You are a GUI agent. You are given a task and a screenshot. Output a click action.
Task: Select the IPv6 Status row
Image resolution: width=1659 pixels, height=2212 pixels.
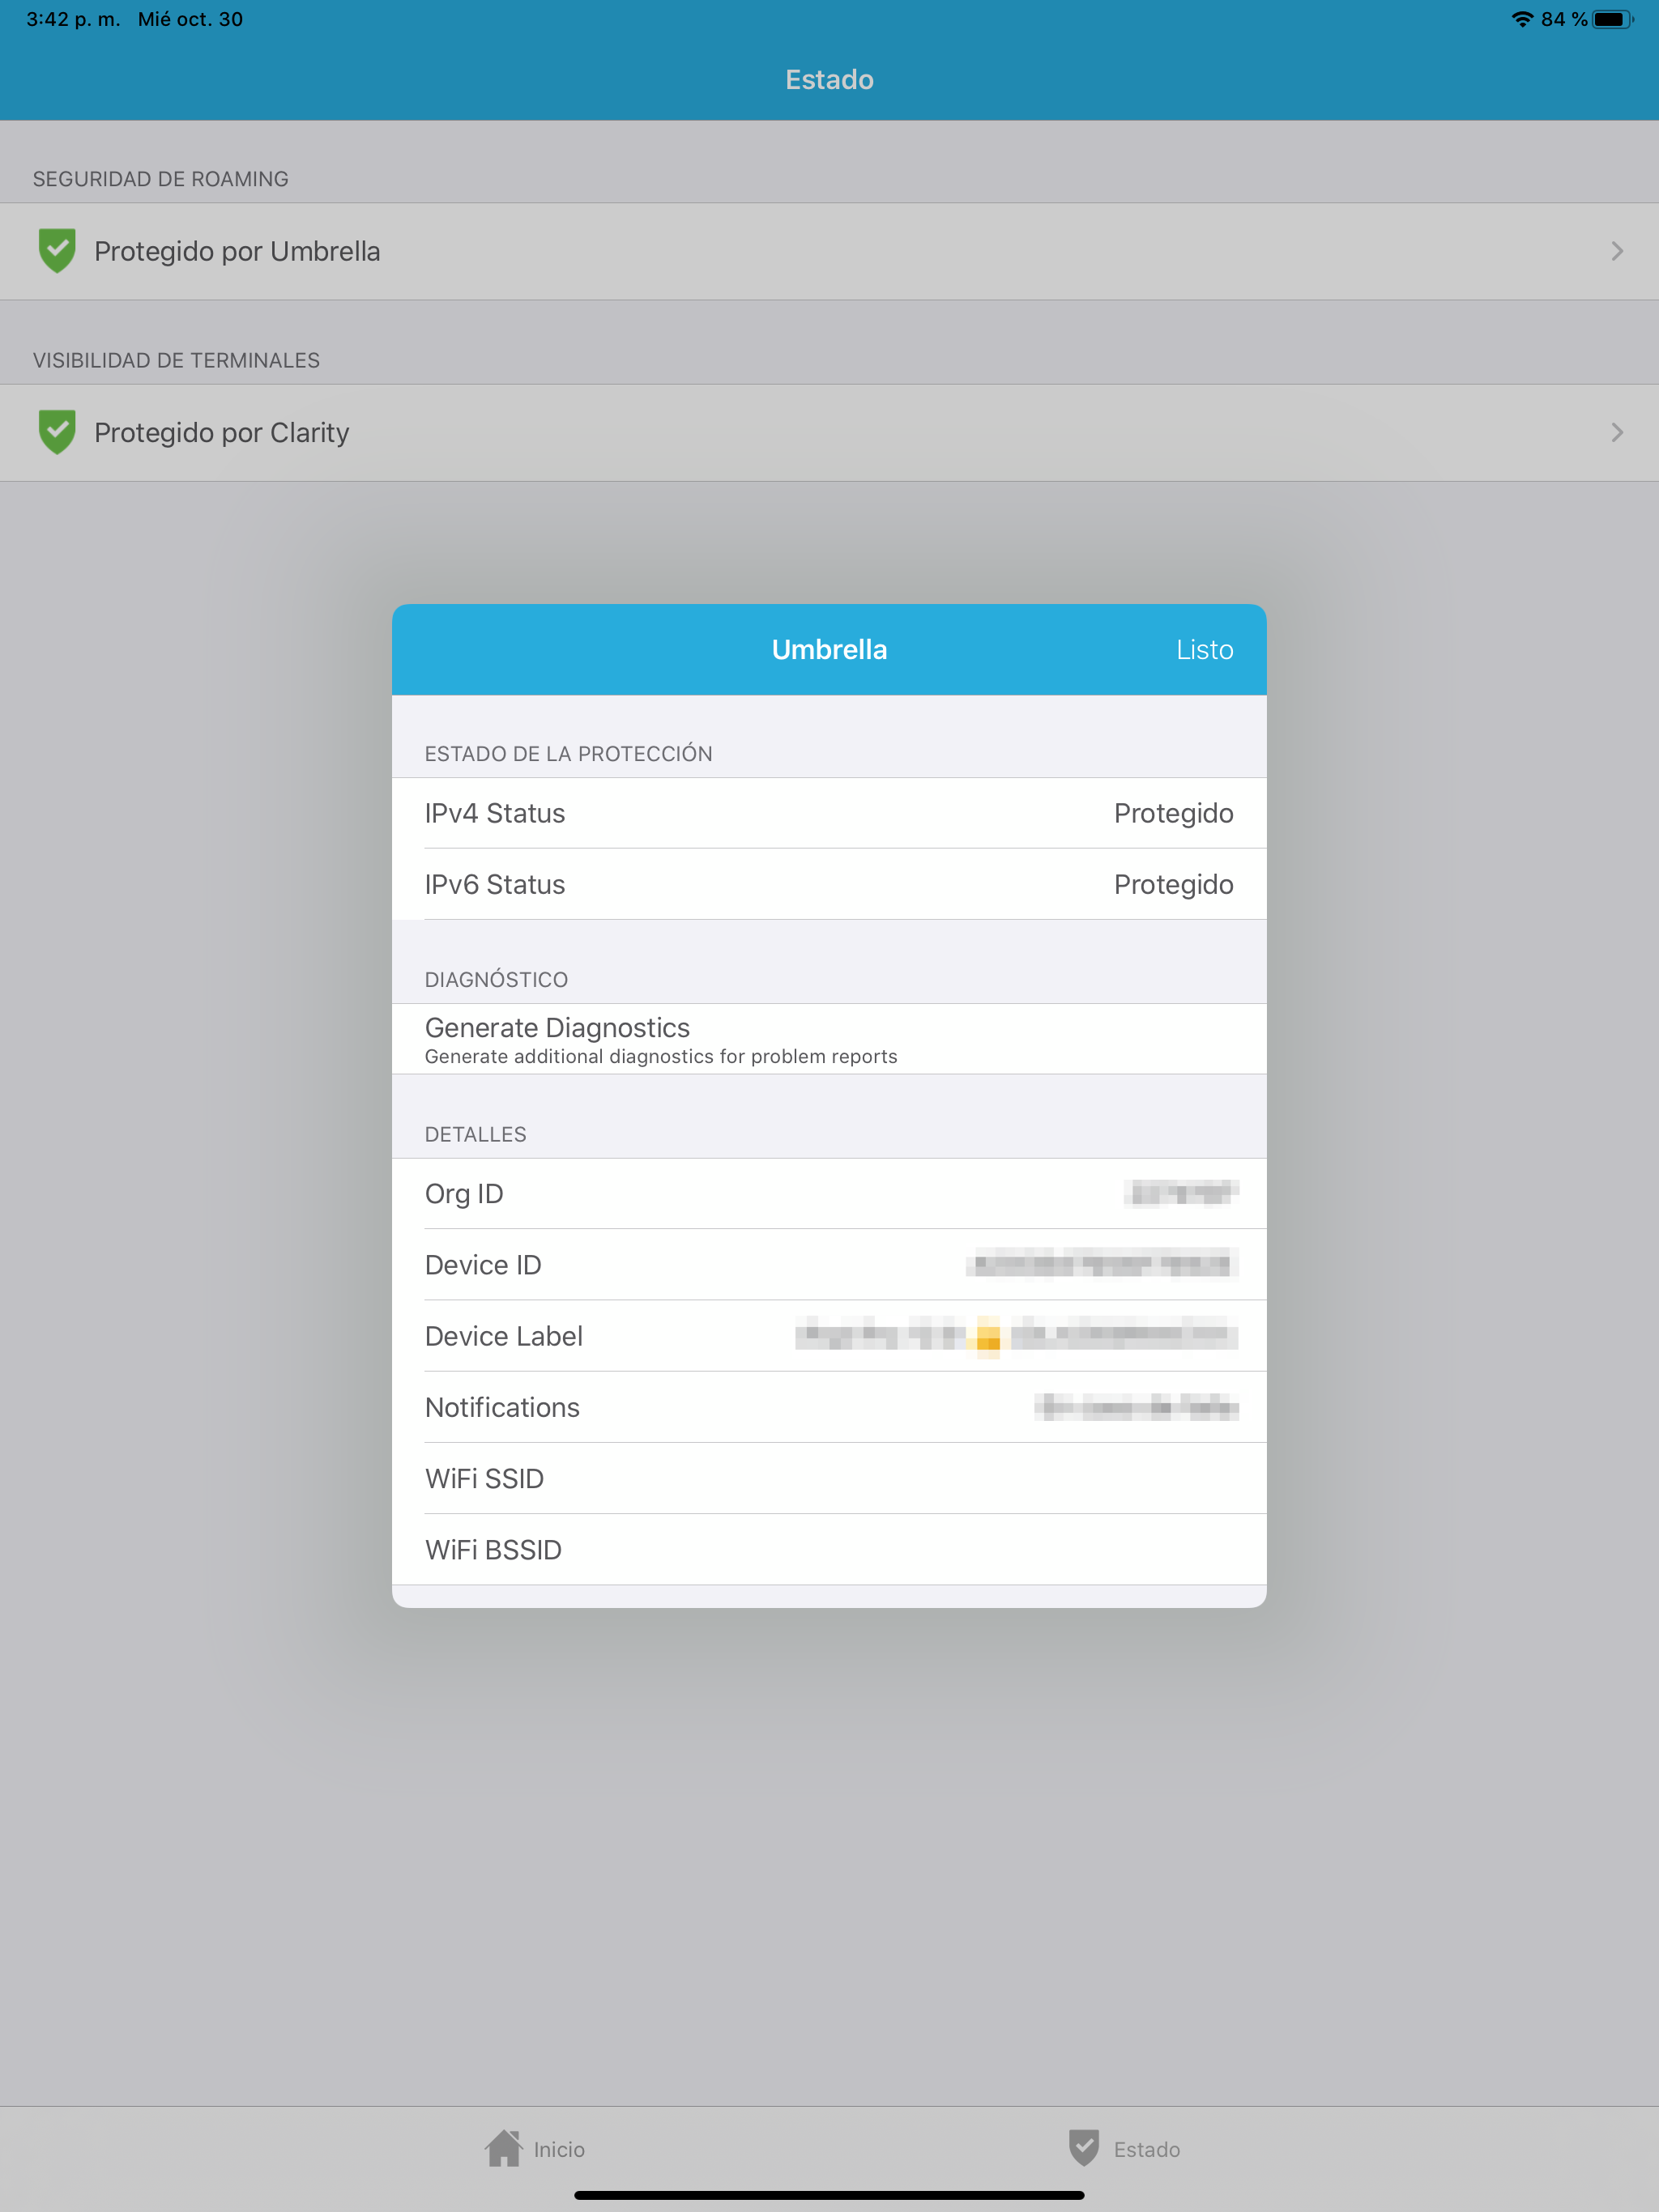click(x=829, y=884)
